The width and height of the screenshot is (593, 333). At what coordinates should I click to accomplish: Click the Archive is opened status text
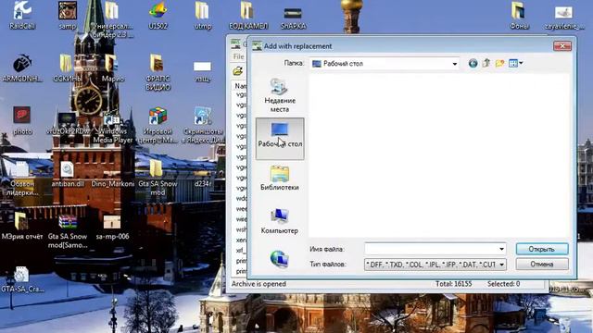coord(259,284)
